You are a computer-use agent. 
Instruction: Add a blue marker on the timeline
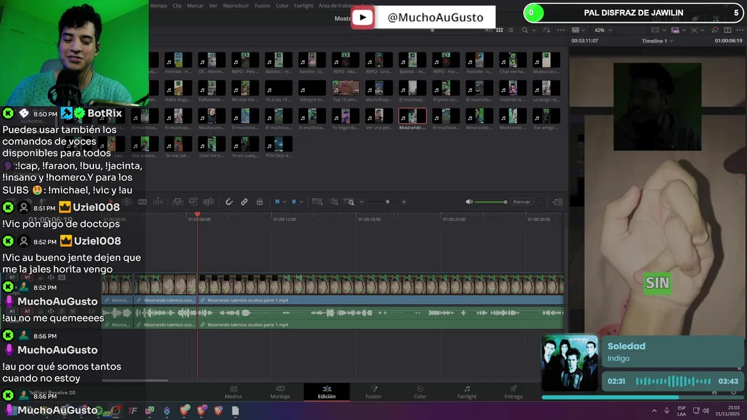(294, 202)
